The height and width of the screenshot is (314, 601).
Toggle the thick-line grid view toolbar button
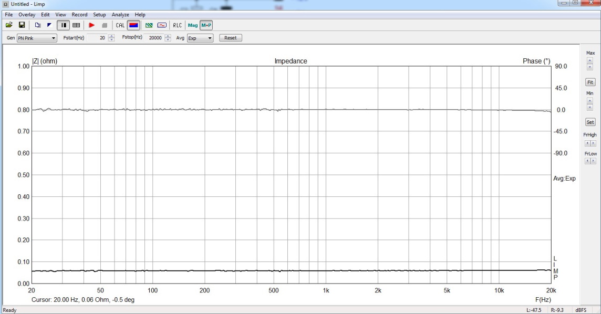coord(63,25)
